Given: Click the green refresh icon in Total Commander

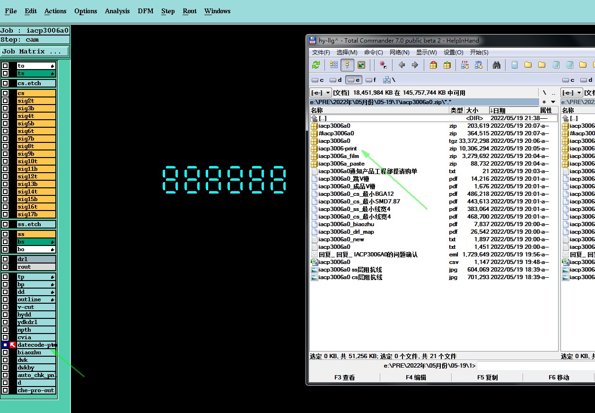Looking at the screenshot, I should point(316,65).
